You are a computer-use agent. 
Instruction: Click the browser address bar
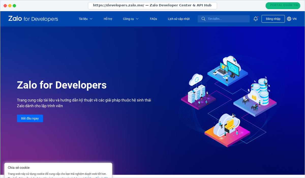[152, 6]
